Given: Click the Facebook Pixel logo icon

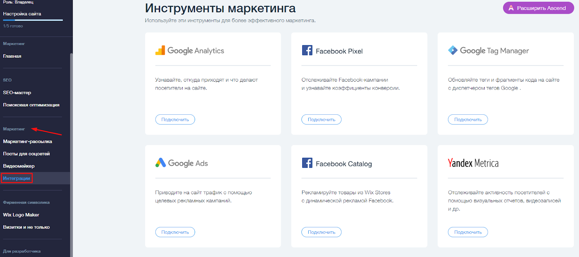Looking at the screenshot, I should click(307, 50).
